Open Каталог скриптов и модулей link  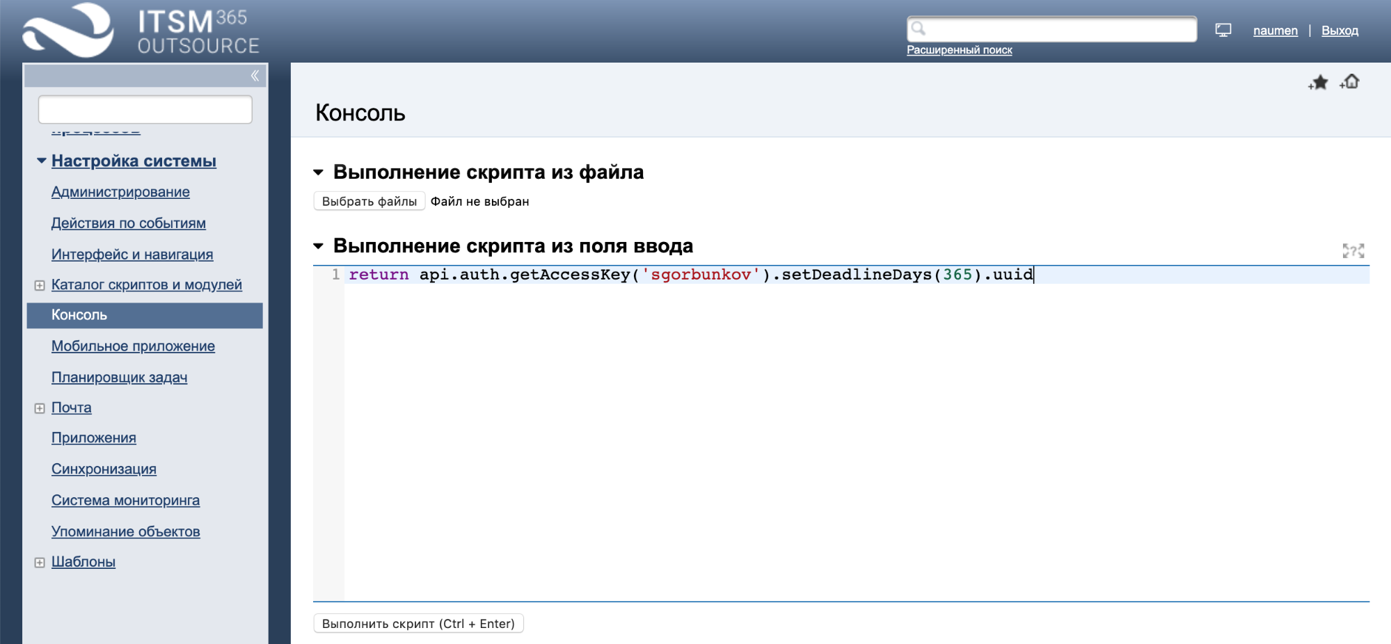[147, 284]
